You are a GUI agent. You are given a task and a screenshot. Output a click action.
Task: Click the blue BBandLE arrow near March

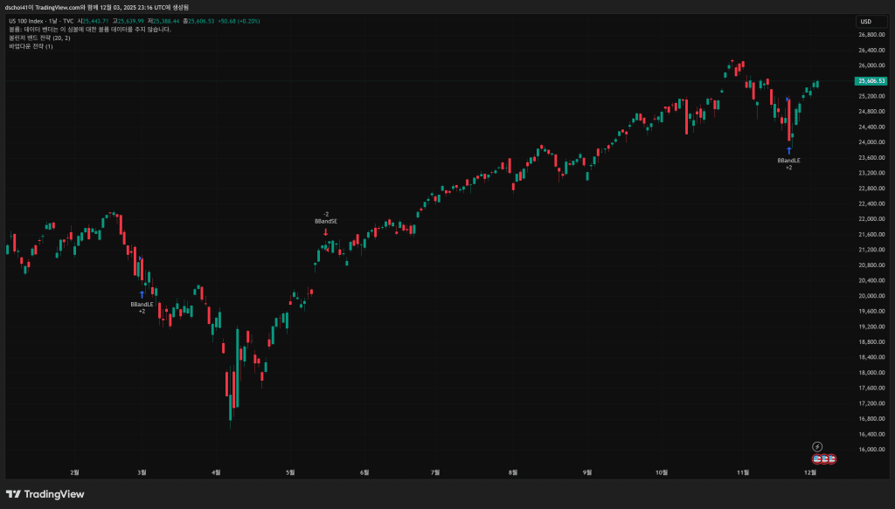tap(142, 294)
